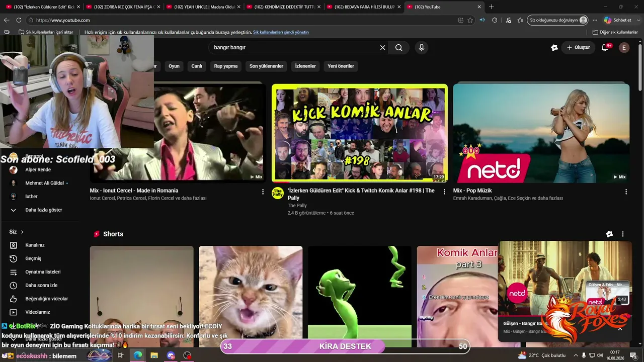Open Alper Rende subscription channel
The image size is (644, 362).
pos(38,170)
